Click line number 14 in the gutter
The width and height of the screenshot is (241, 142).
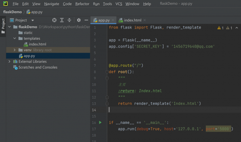pyautogui.click(x=94, y=110)
